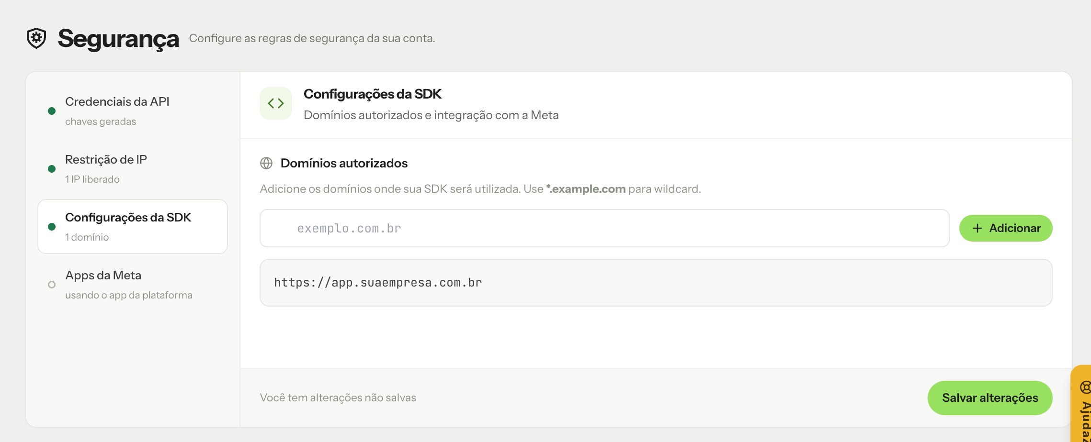The height and width of the screenshot is (442, 1091).
Task: Select the https://app.suaempresa.com.br domain entry
Action: click(656, 283)
